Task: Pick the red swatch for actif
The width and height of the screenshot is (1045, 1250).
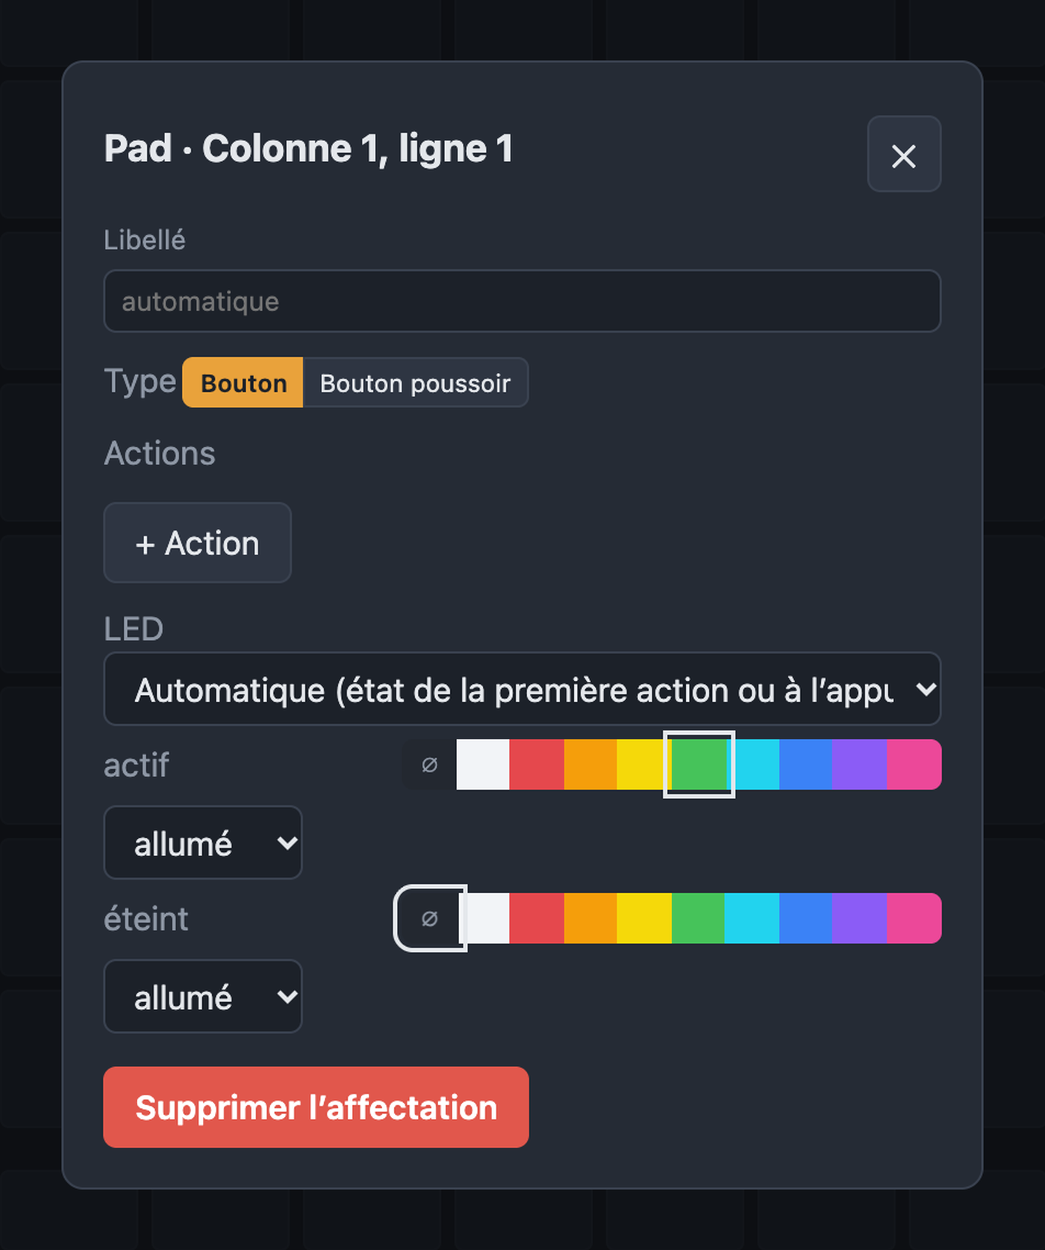Action: click(x=537, y=765)
